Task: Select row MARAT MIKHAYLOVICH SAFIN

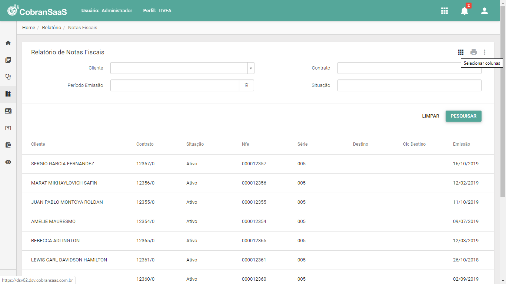Action: click(x=258, y=183)
